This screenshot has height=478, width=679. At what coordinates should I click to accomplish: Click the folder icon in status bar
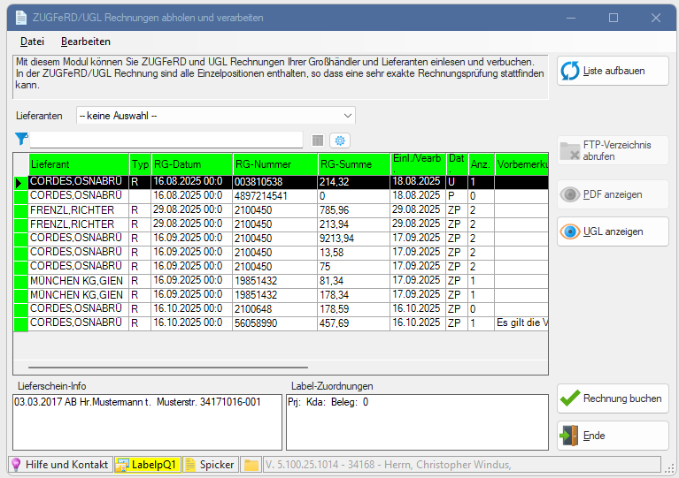(x=251, y=465)
